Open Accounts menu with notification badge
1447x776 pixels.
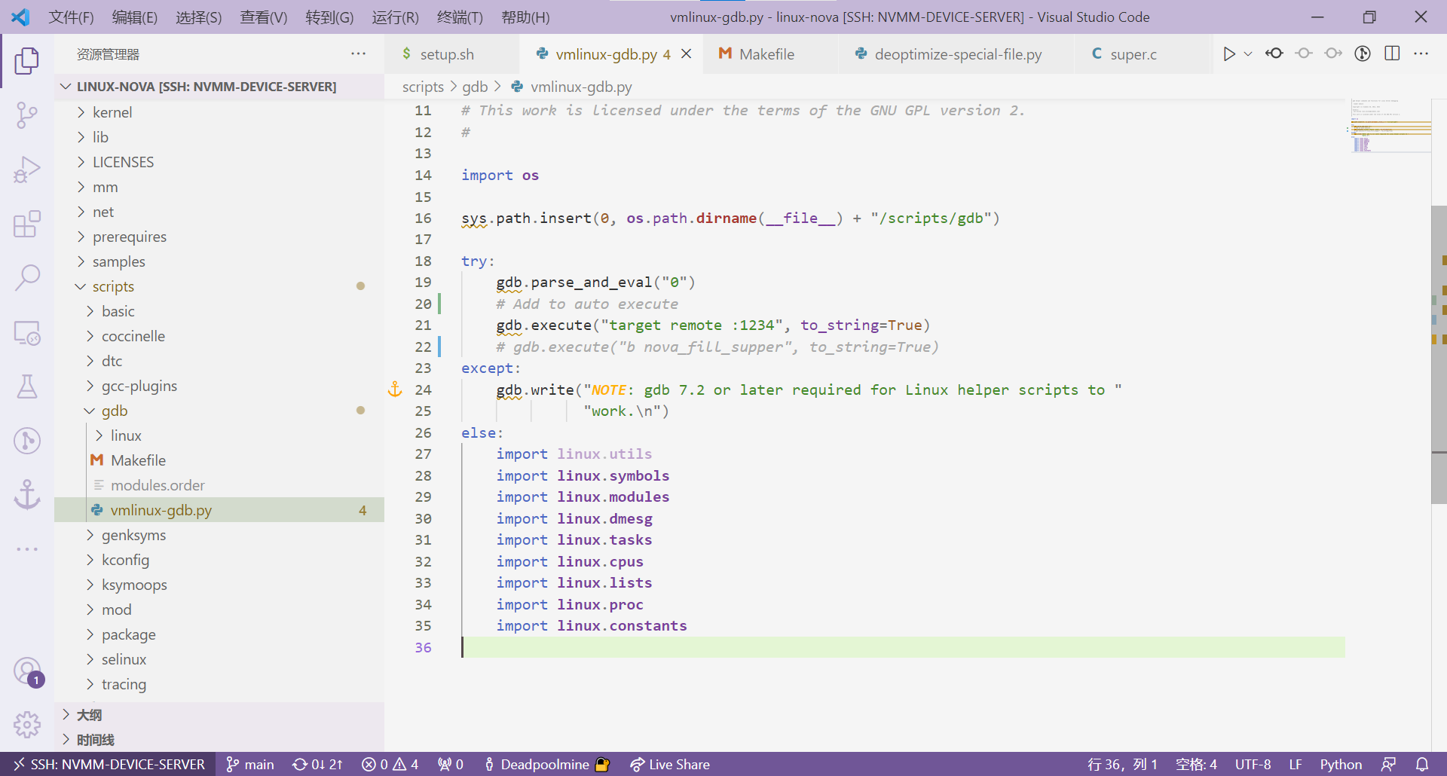coord(27,671)
